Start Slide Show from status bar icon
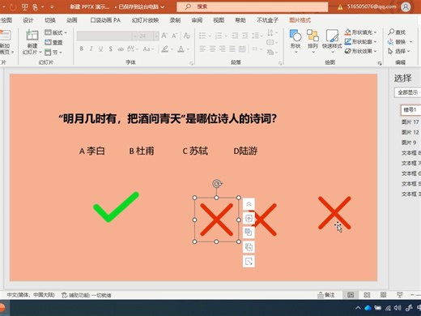 tap(400, 295)
